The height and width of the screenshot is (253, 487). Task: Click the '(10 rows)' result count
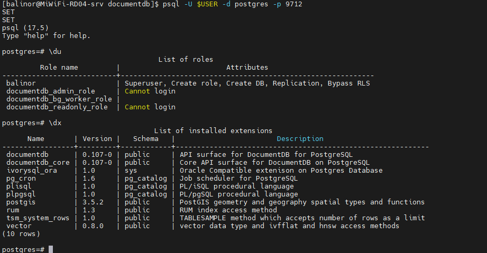click(21, 233)
